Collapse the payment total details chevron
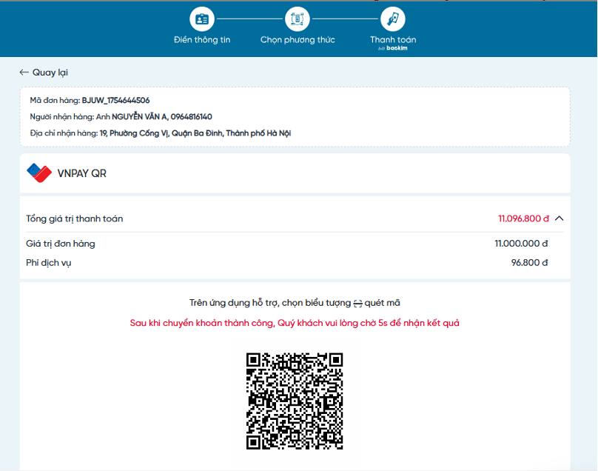 click(x=559, y=218)
